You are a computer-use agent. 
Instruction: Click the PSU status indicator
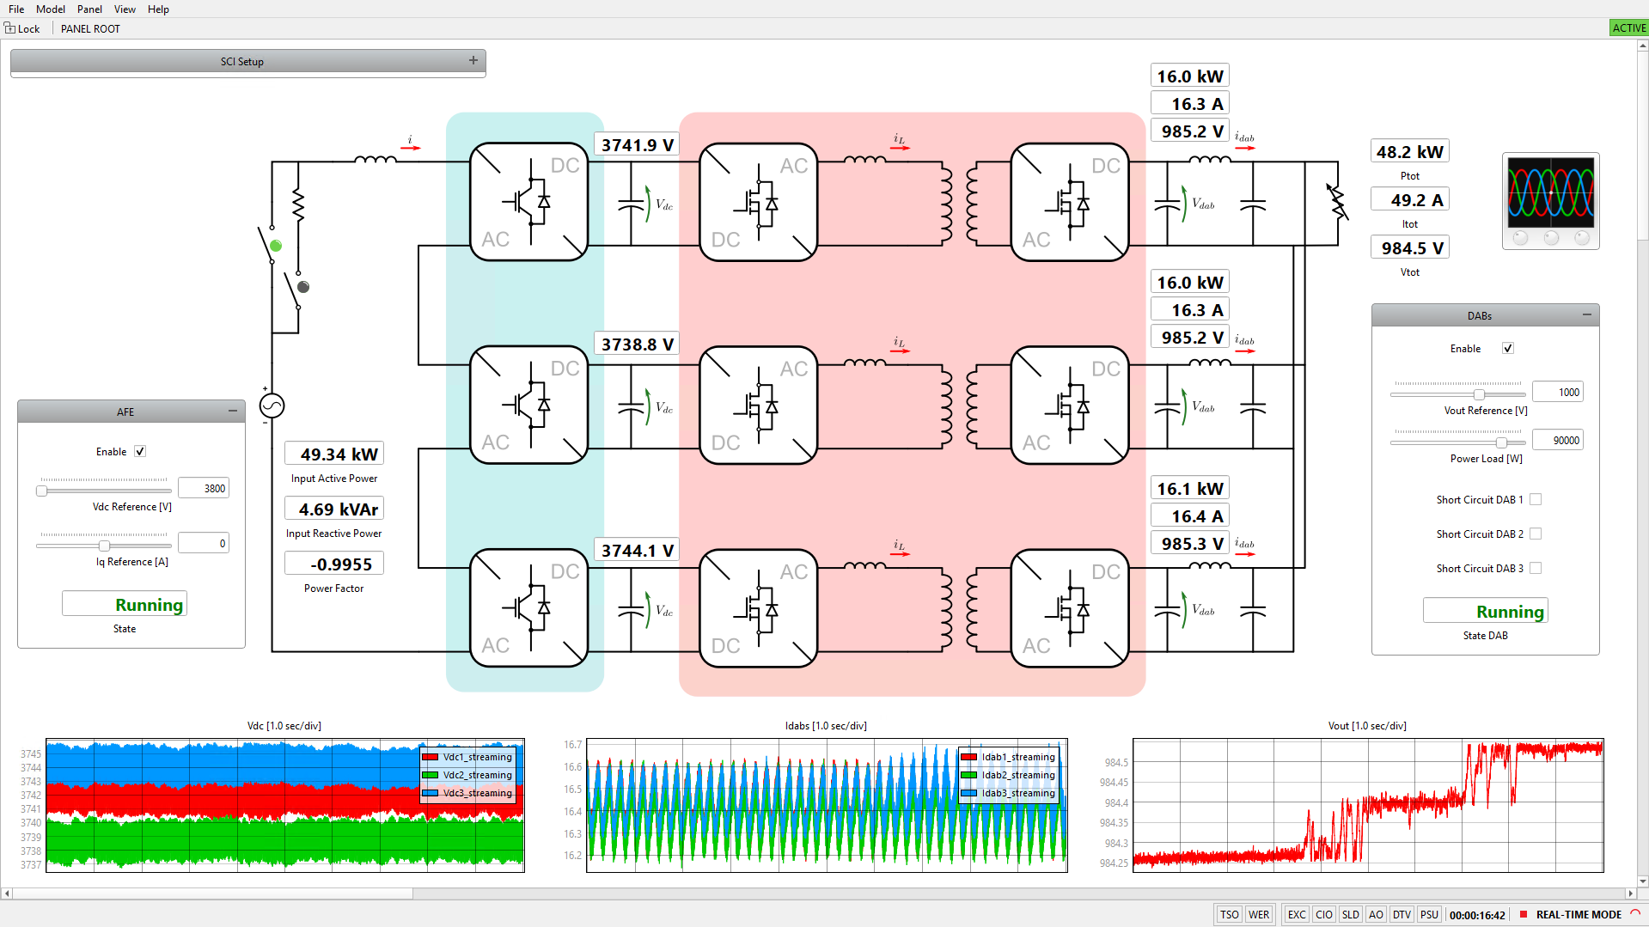pos(1429,915)
